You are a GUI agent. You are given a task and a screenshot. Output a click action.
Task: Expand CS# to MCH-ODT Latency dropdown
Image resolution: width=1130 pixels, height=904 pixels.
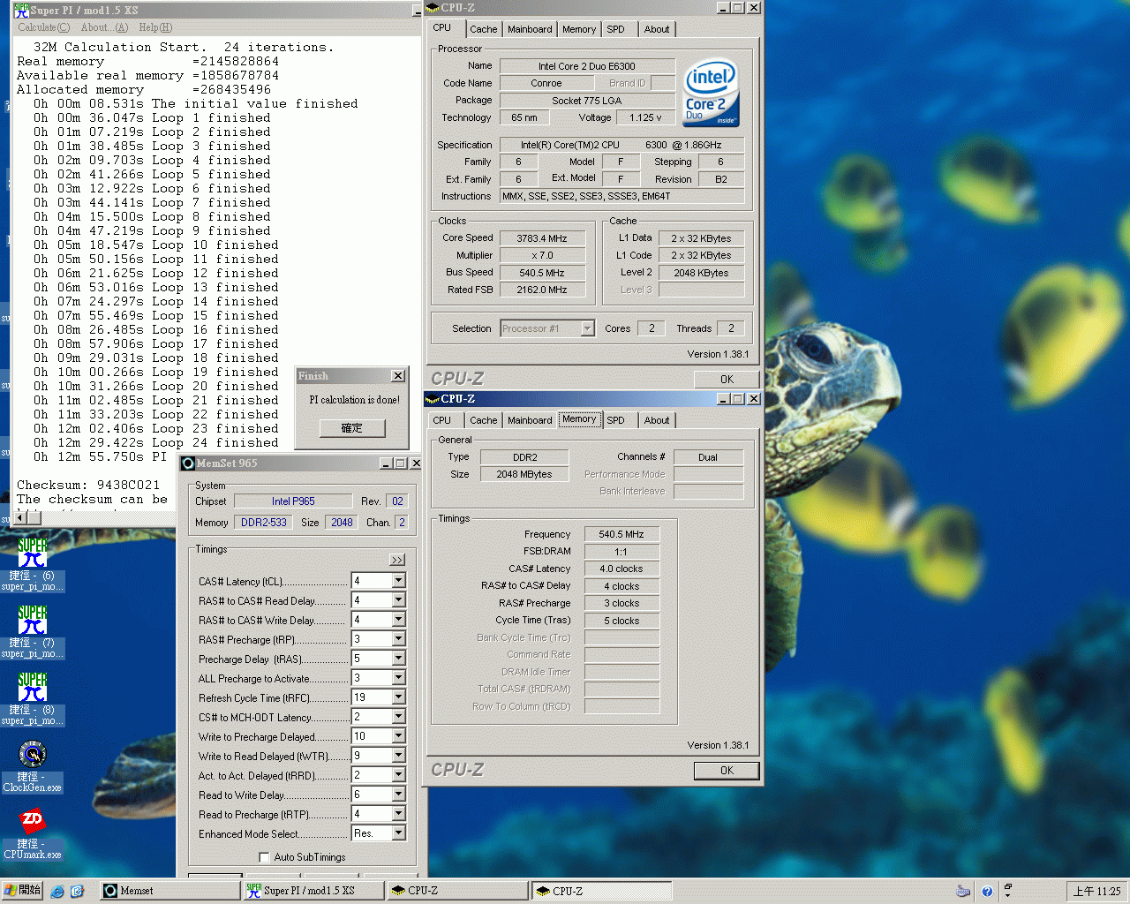tap(399, 717)
